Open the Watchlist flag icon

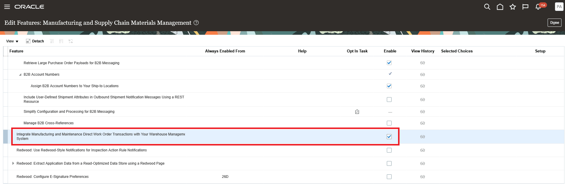(525, 7)
